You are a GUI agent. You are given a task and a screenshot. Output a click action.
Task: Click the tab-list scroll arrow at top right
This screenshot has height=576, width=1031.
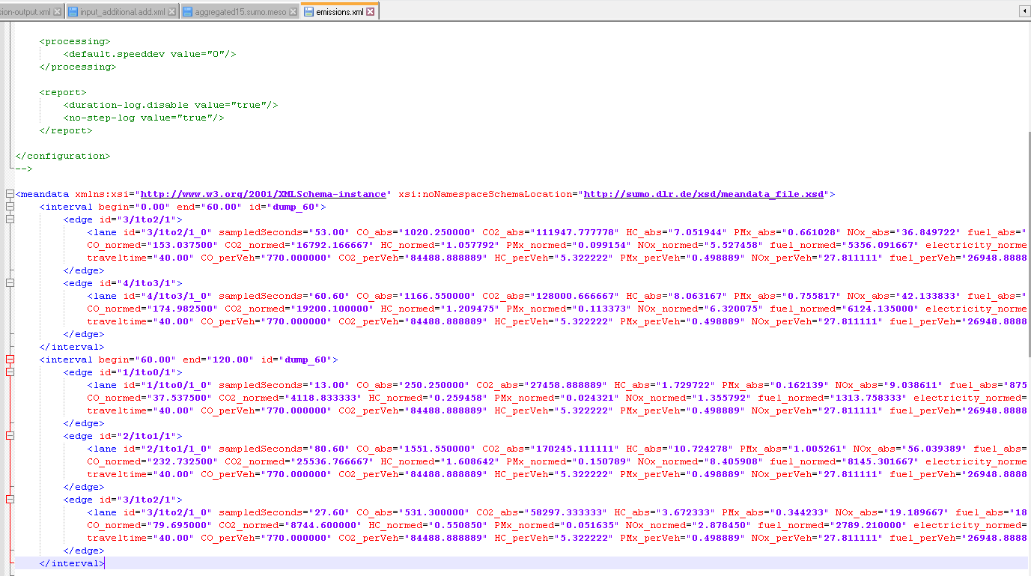[x=1024, y=11]
